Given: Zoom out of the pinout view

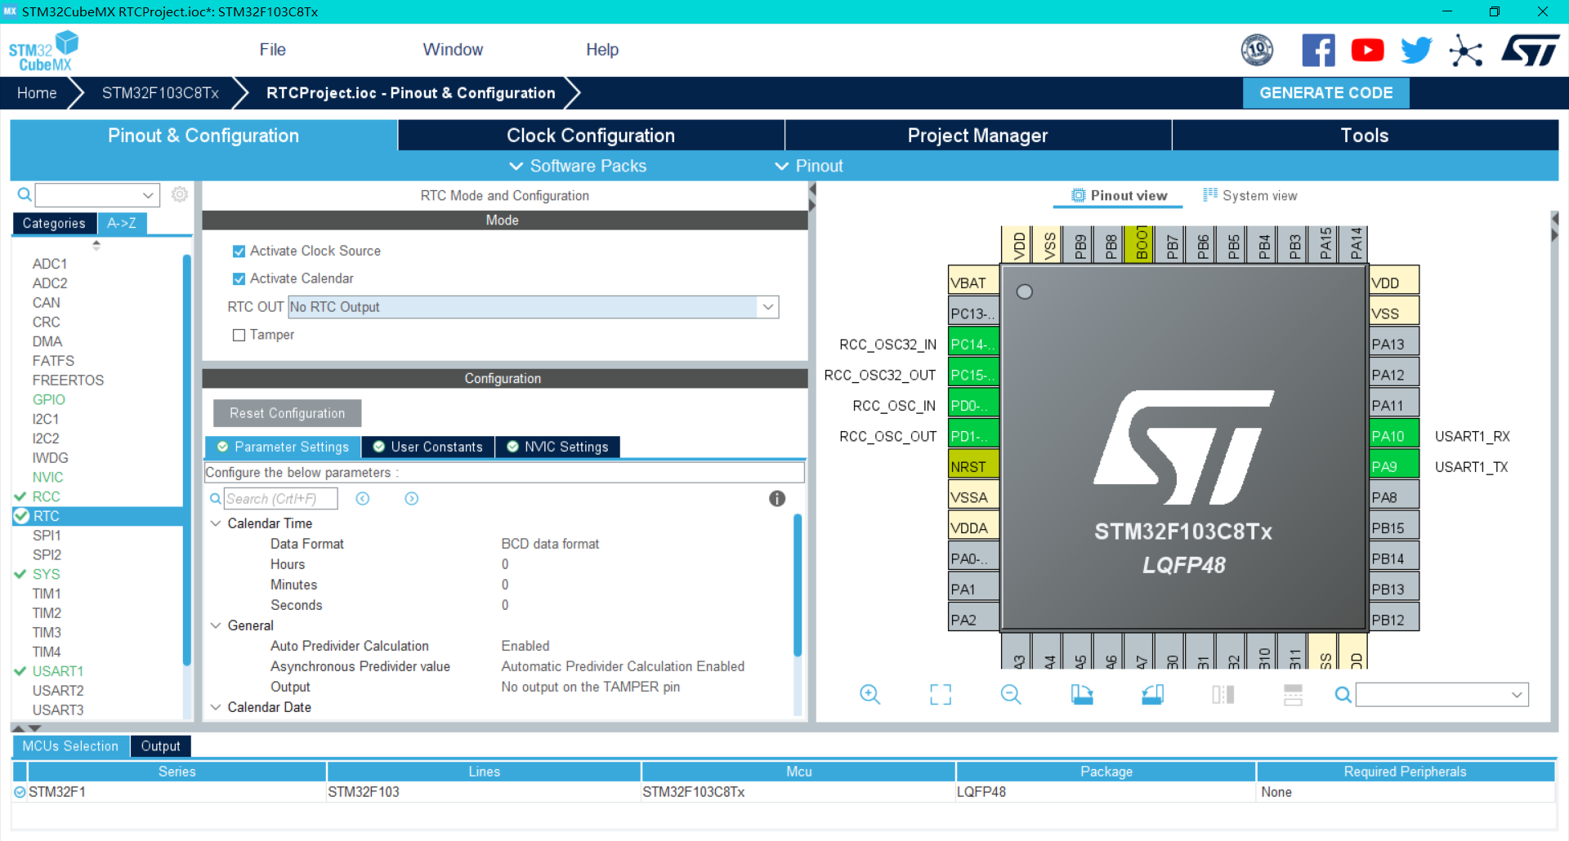Looking at the screenshot, I should click(x=1011, y=694).
